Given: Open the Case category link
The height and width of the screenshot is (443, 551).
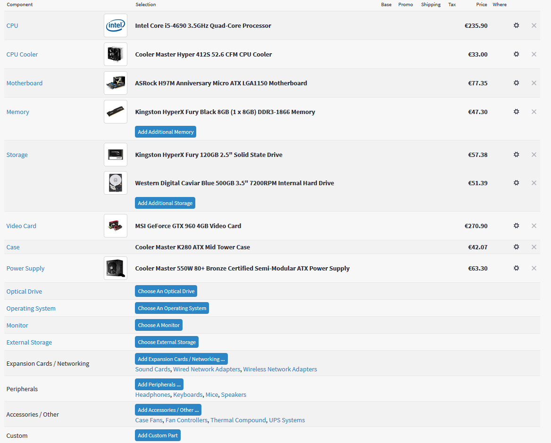Looking at the screenshot, I should coord(13,247).
